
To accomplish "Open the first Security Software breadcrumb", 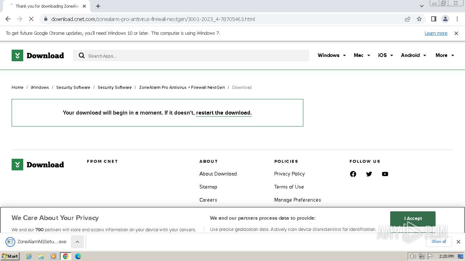I will (73, 87).
